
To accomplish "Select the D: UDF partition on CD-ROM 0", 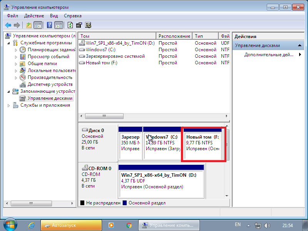I will tap(161, 181).
